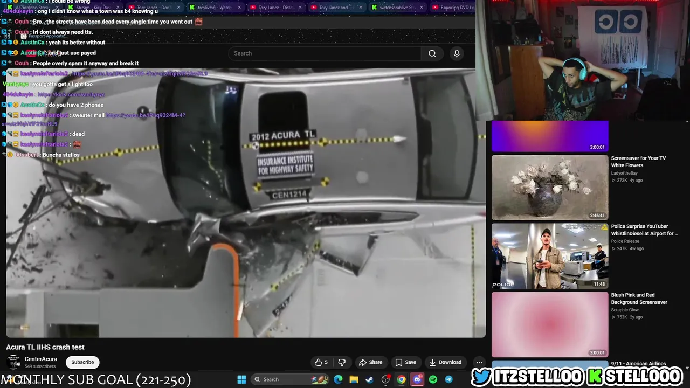The height and width of the screenshot is (388, 690).
Task: Open Steam from the taskbar
Action: pos(370,379)
